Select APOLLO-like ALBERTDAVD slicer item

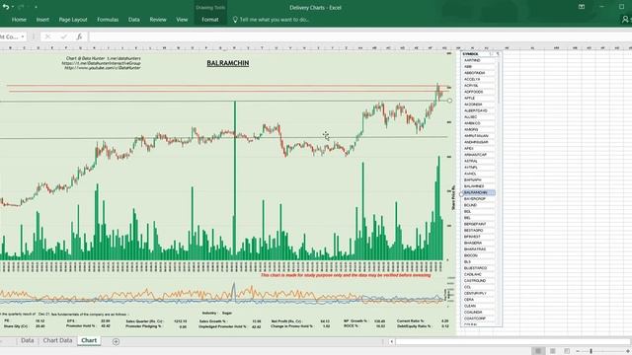[479, 110]
